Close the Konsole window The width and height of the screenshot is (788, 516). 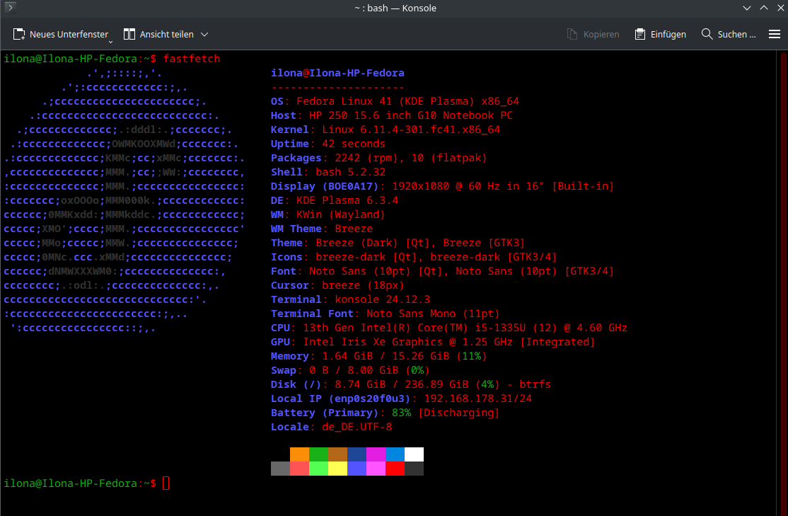[x=780, y=8]
